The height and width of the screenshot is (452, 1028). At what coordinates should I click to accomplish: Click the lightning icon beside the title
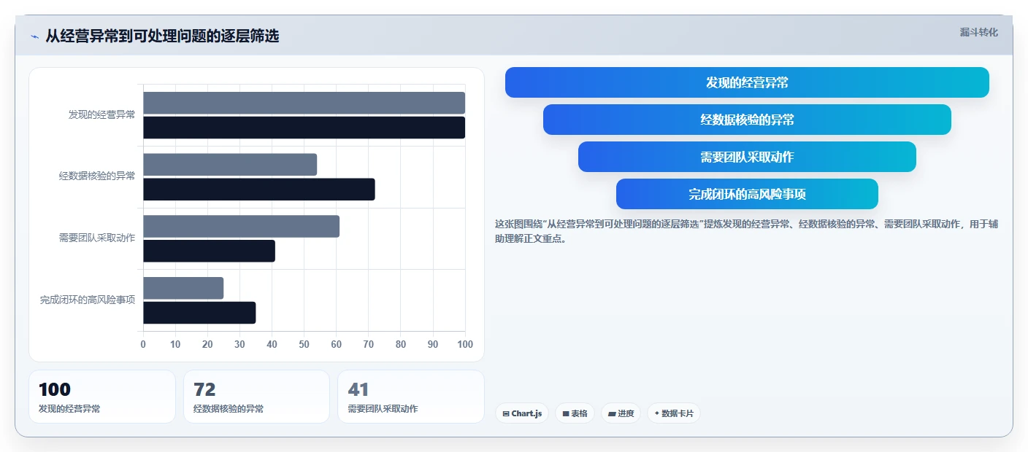click(34, 36)
